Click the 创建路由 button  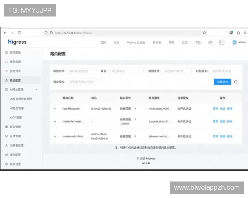222,82
